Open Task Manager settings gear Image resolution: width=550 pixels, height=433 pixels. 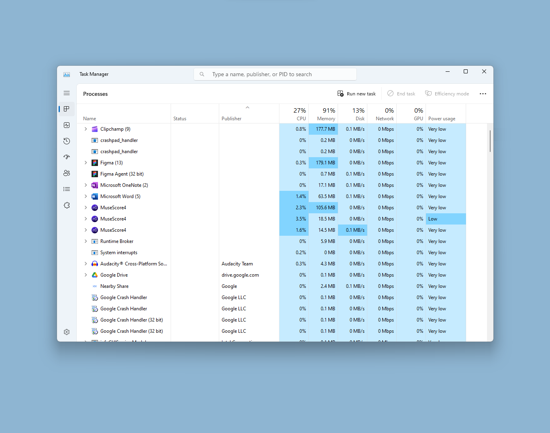(x=67, y=332)
